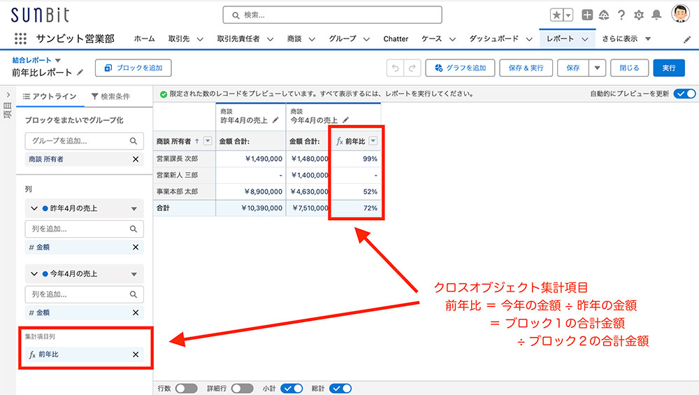Click the グループを追加 search field

[77, 141]
